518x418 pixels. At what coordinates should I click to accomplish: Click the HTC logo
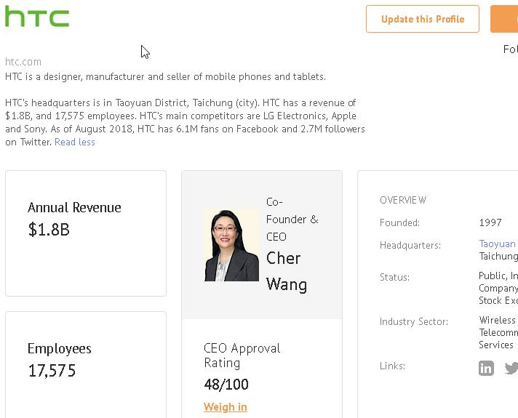point(37,17)
